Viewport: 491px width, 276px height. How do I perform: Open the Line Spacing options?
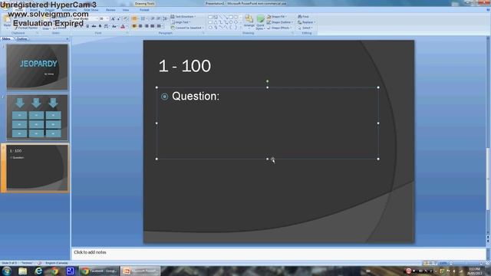click(x=165, y=18)
